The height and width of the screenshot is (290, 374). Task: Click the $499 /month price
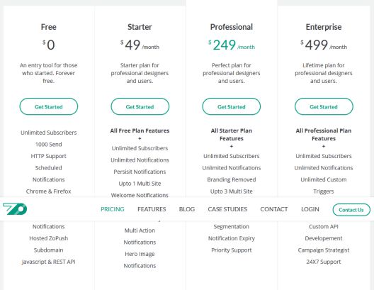point(324,45)
